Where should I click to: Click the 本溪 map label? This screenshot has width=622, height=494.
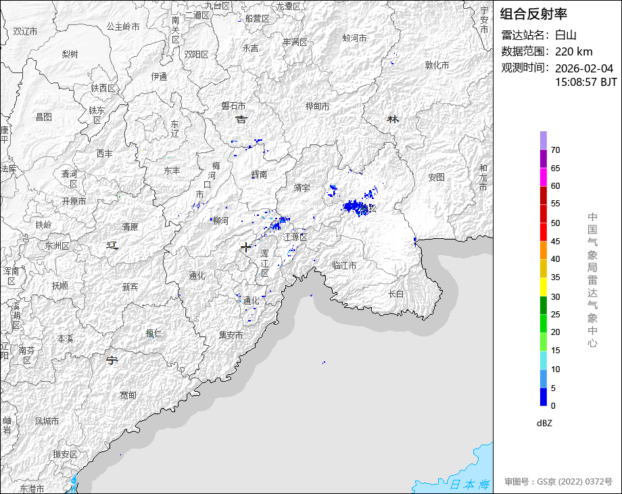[x=65, y=339]
